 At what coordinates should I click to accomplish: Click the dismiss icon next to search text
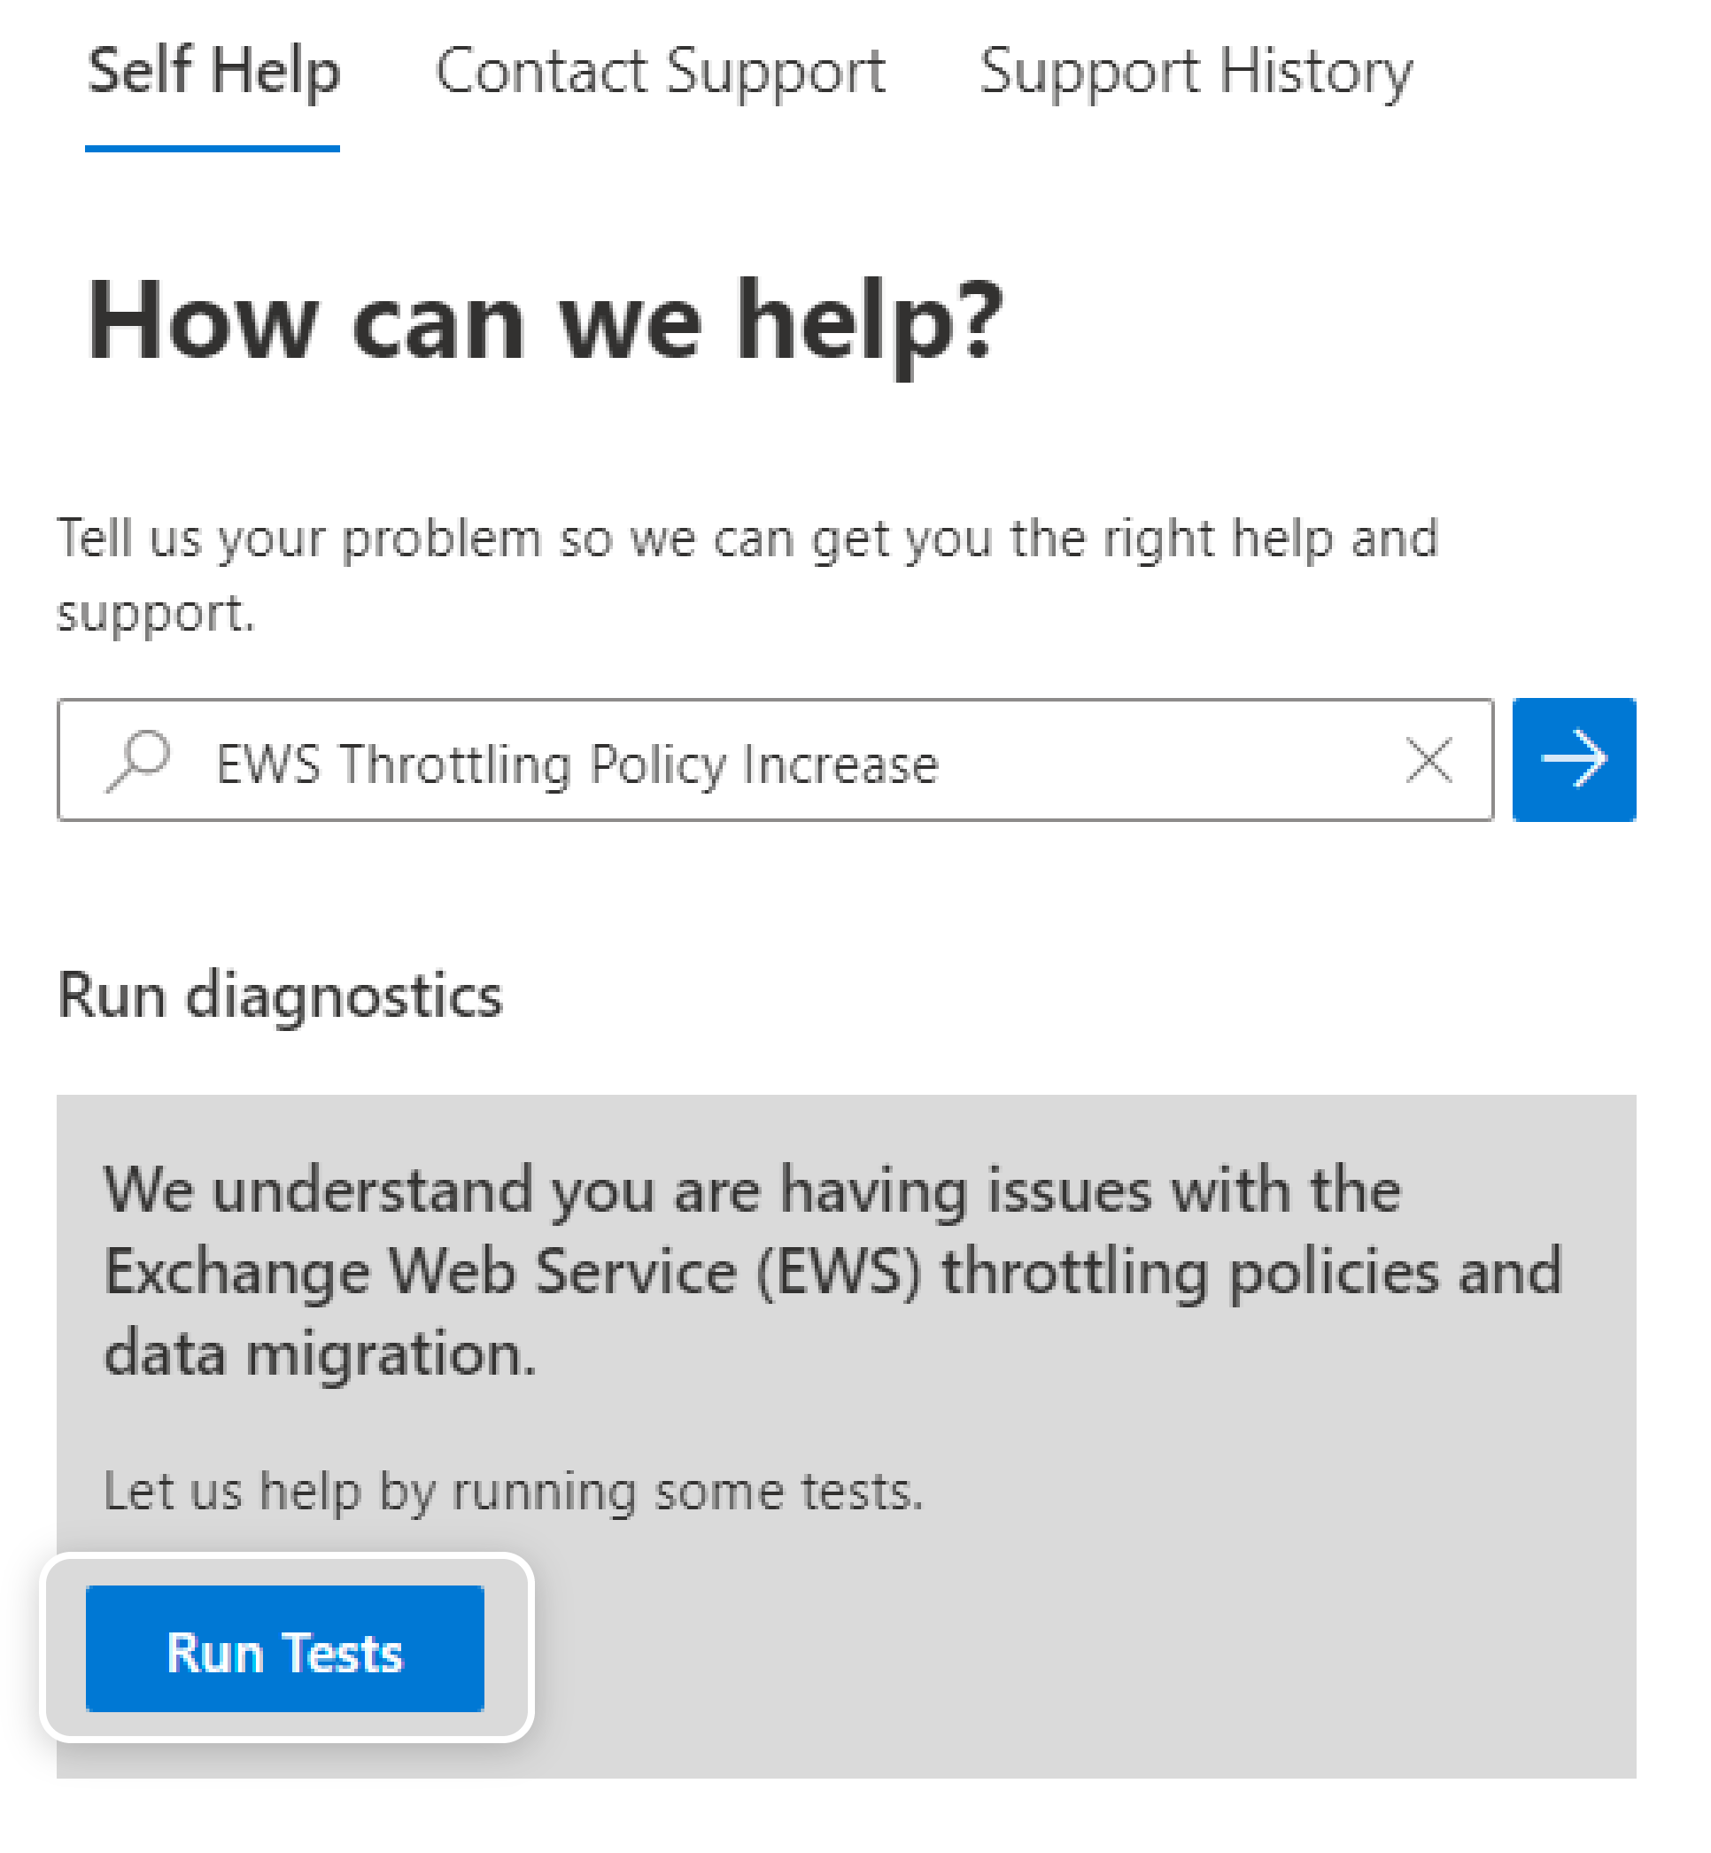[1428, 759]
